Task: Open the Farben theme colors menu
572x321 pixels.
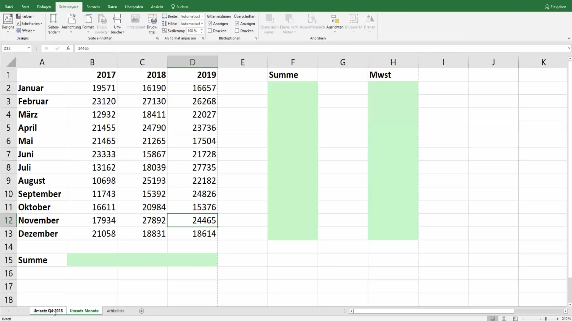Action: point(26,16)
